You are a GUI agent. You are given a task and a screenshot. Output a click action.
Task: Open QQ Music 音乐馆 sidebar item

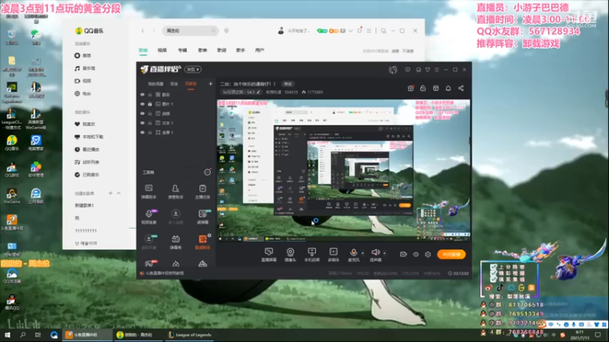tap(84, 68)
